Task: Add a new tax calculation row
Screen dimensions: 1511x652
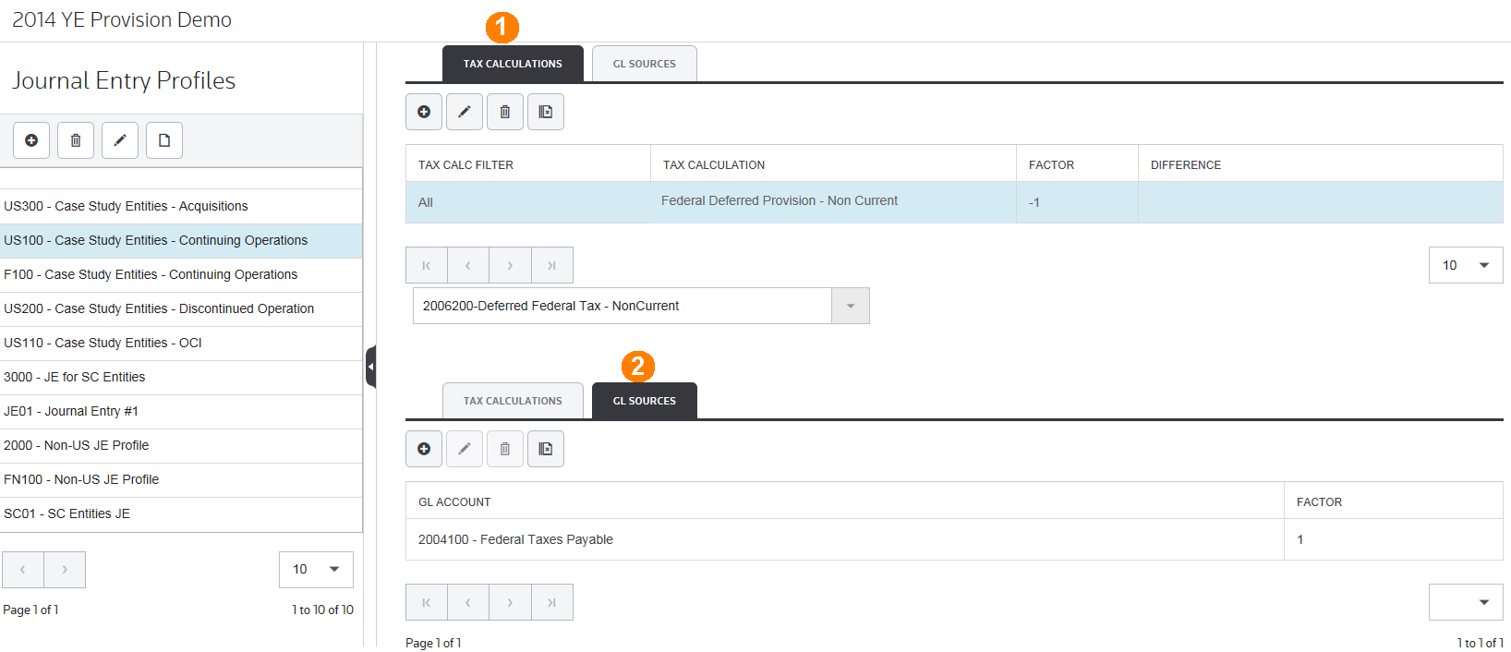Action: point(424,112)
